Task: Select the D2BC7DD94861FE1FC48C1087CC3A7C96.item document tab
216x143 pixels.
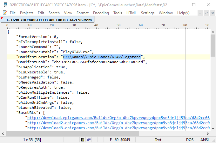Action: tap(48, 20)
